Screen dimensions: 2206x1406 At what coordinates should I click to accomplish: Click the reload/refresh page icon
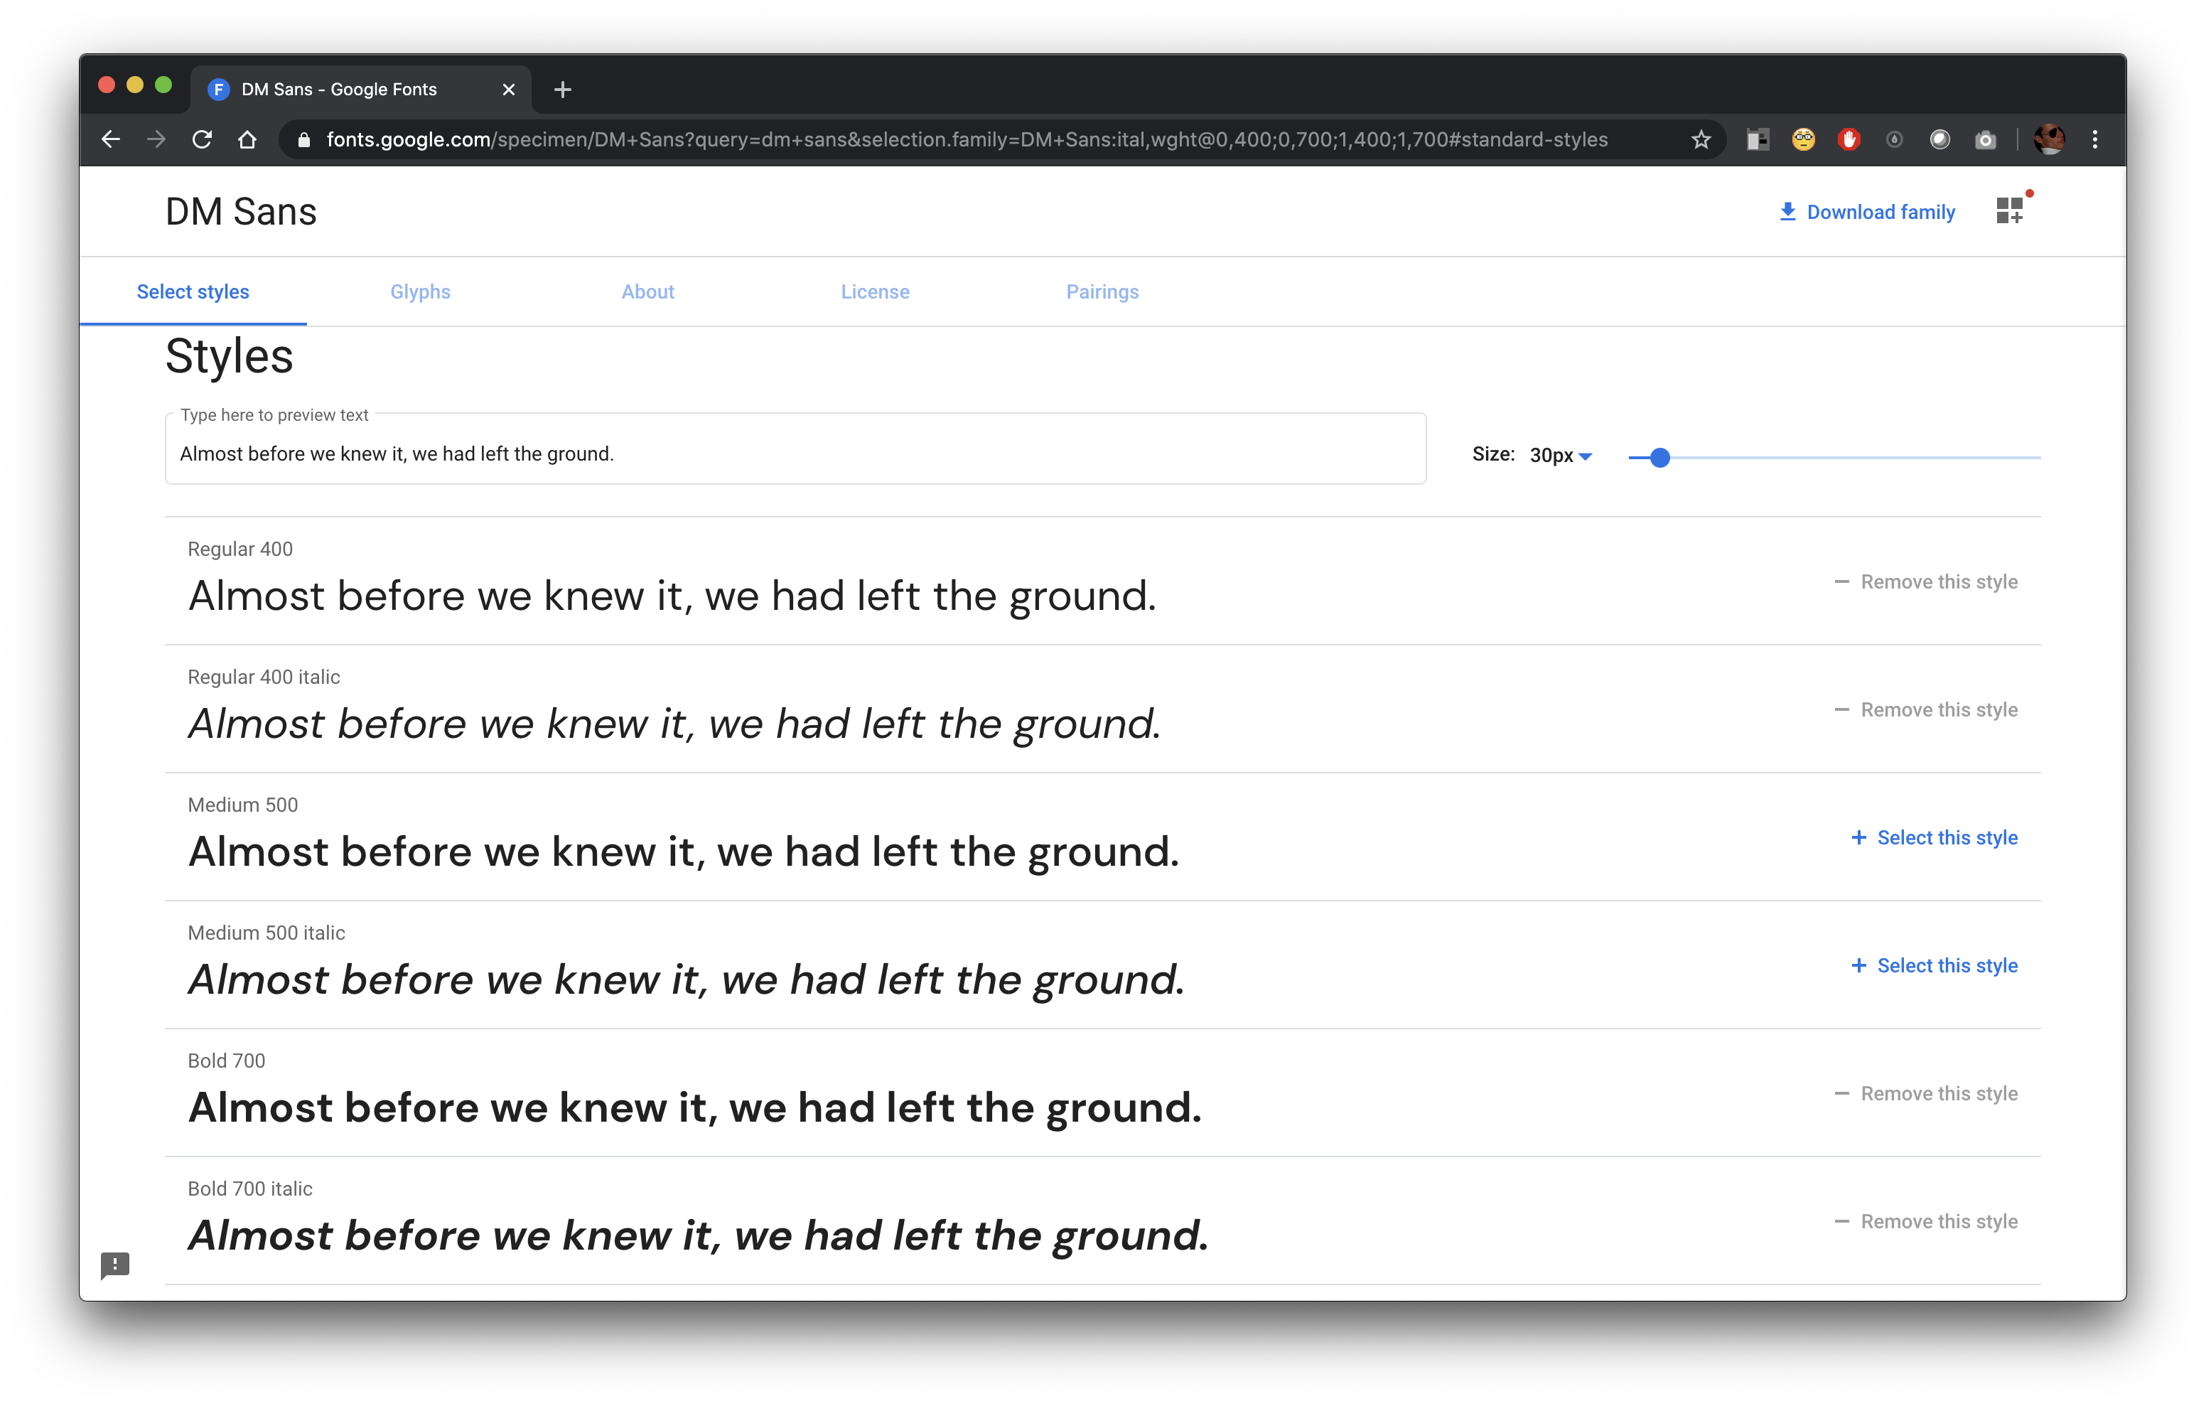click(203, 140)
